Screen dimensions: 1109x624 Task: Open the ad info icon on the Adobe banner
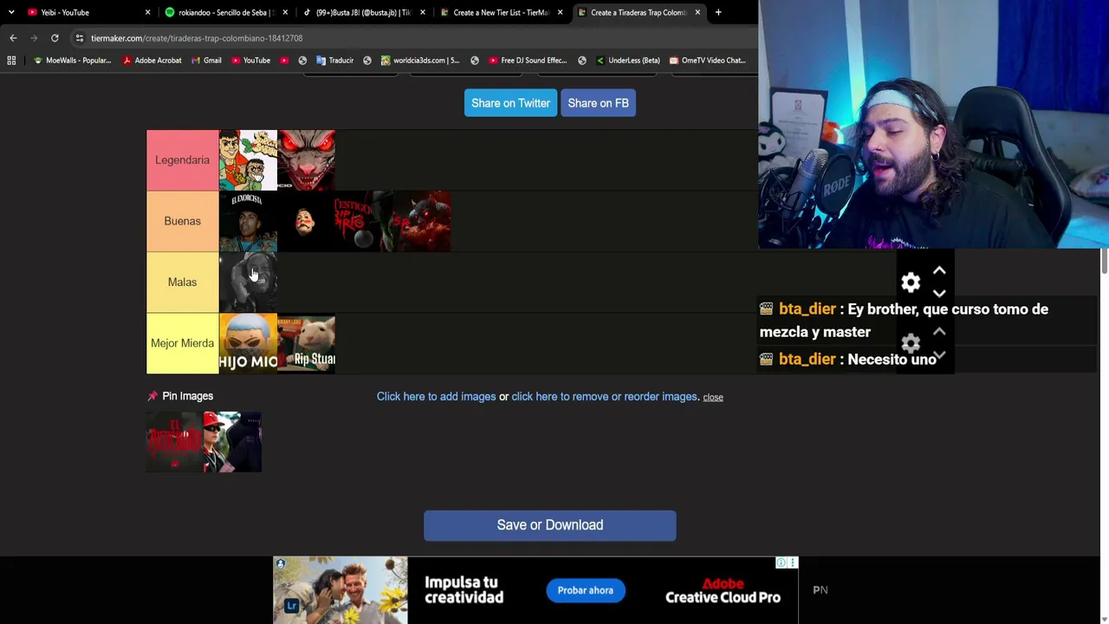[781, 563]
